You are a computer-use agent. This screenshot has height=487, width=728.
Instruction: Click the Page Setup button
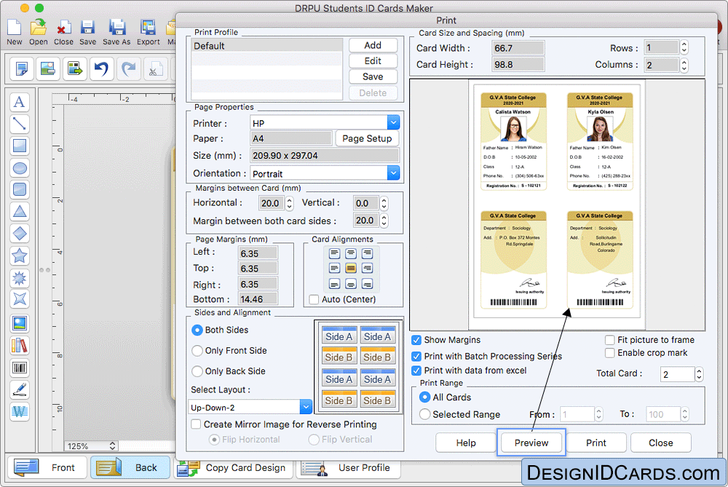point(367,138)
